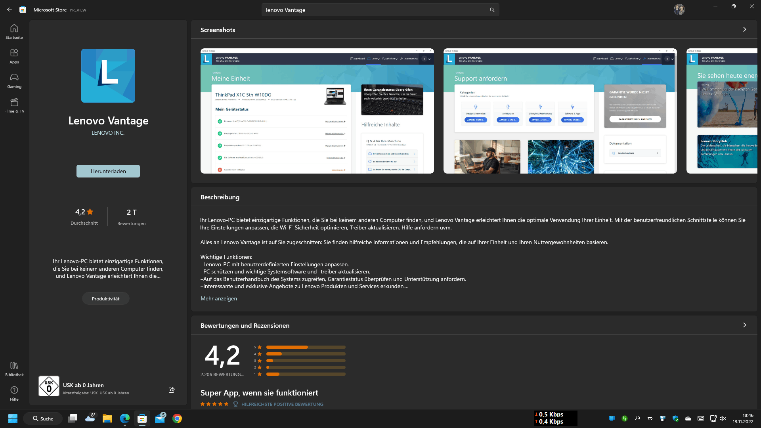The image size is (761, 428).
Task: Click LENOVO INC. publisher link
Action: [x=108, y=133]
